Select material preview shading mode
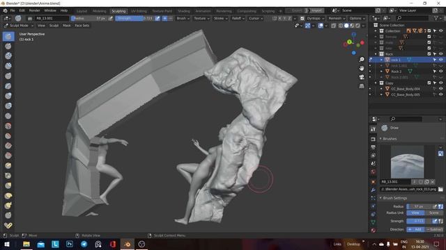 point(352,26)
